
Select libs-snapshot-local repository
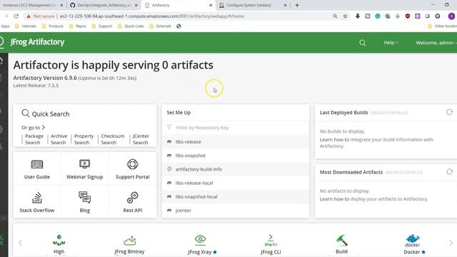pos(236,197)
